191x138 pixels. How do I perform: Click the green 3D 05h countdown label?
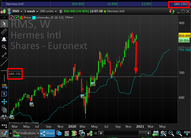click(184, 40)
